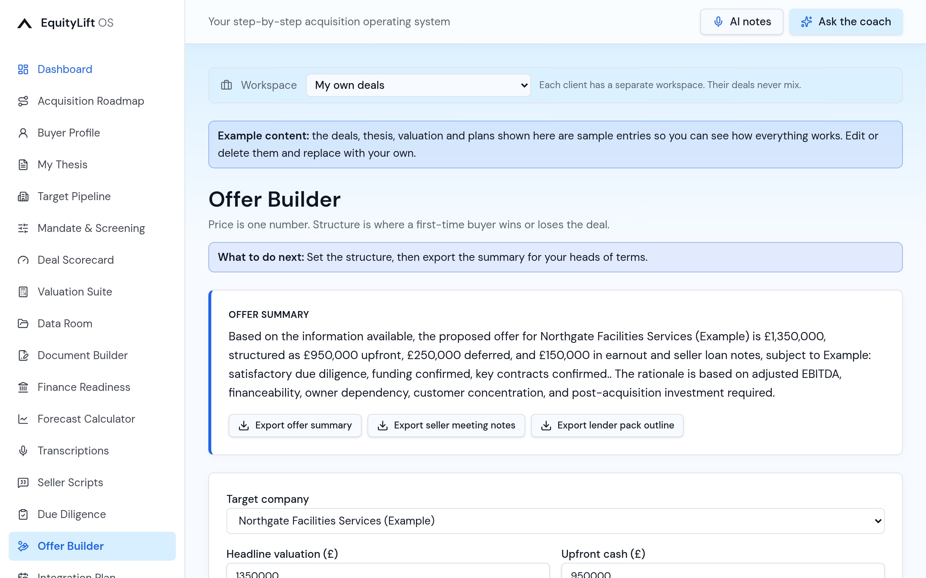Expand the Target company dropdown

tap(555, 521)
